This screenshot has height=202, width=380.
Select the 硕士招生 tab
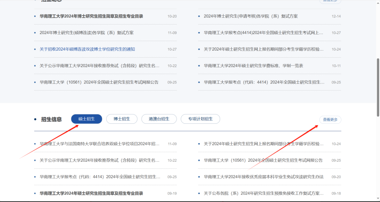pyautogui.click(x=86, y=119)
